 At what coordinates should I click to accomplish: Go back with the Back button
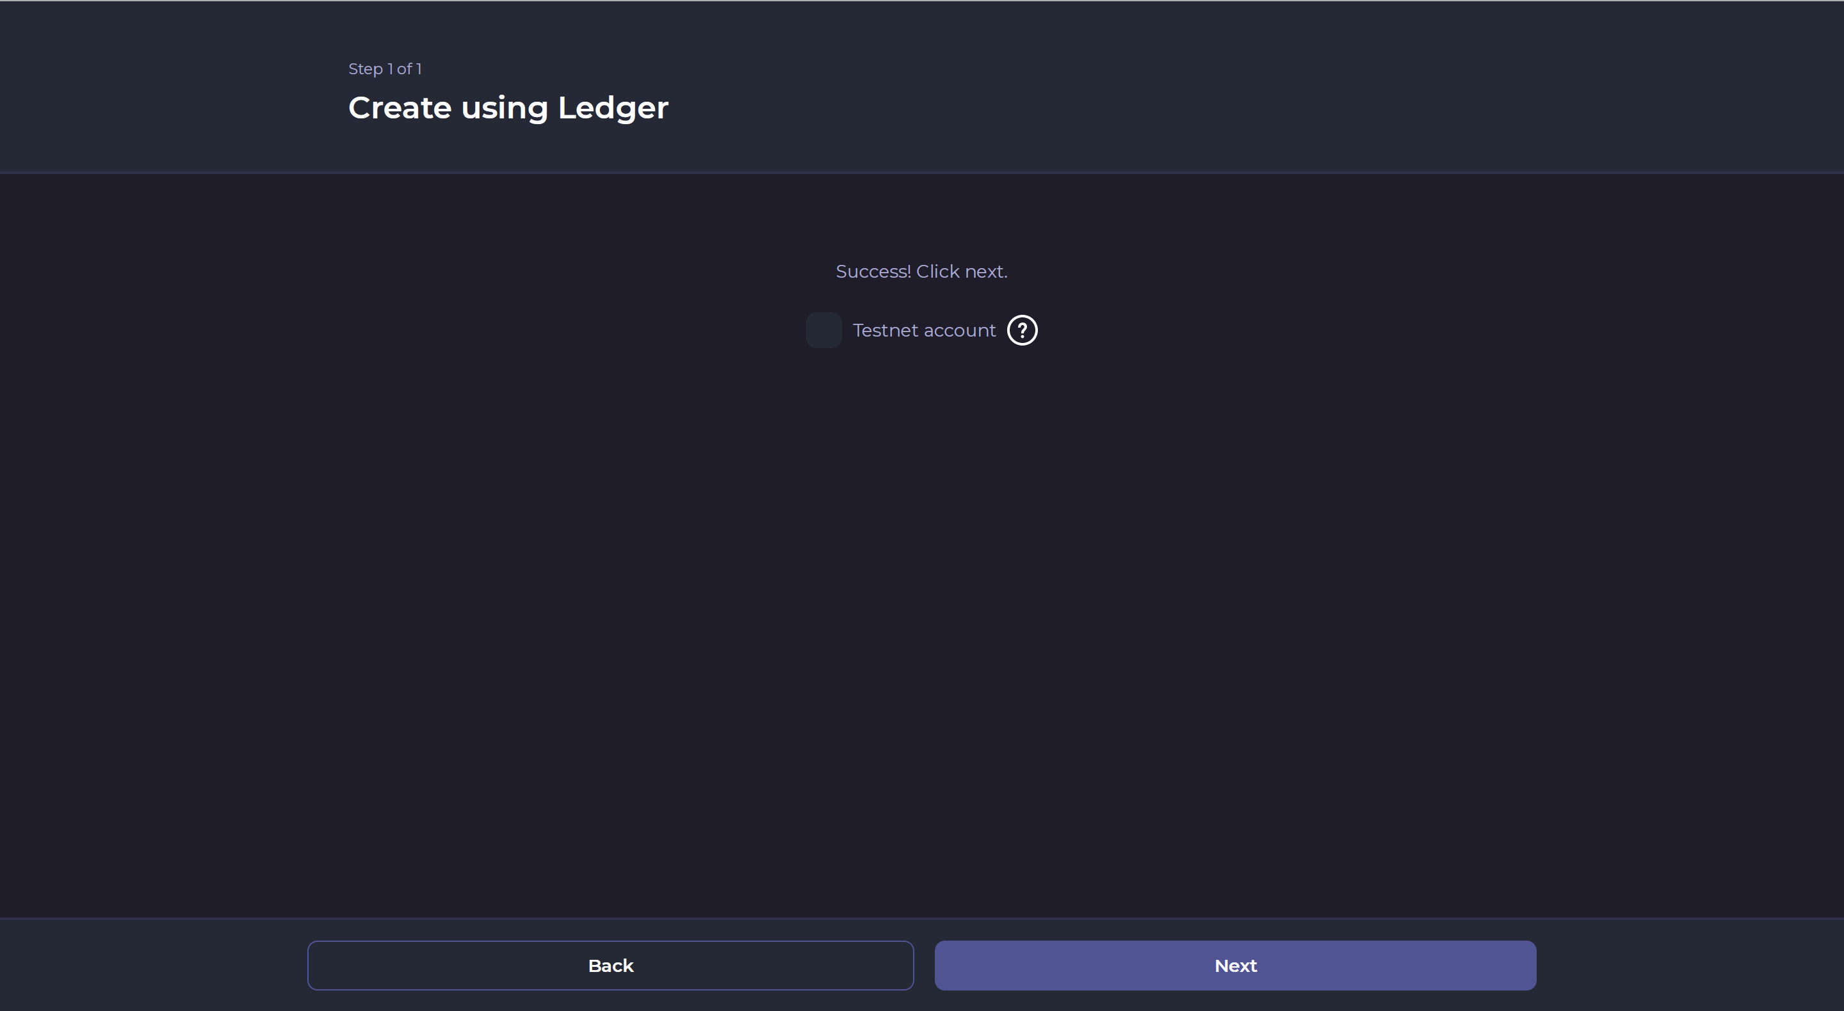610,965
